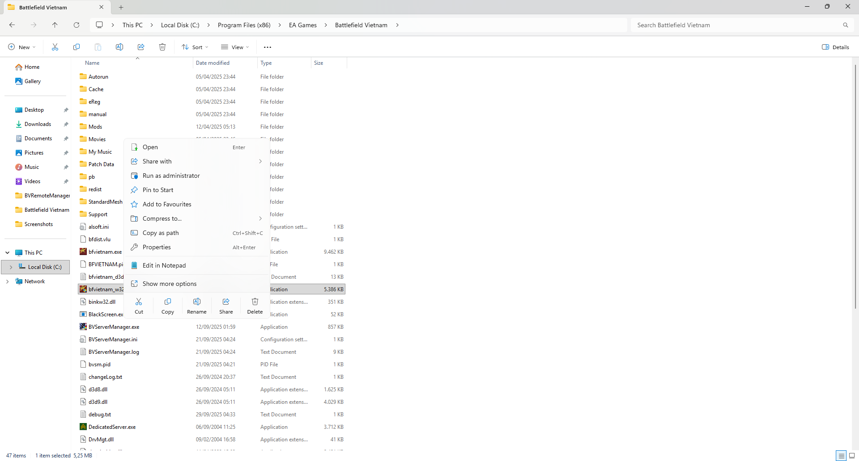Click the vertical scrollbar of file list
Viewport: 859px width, 461px height.
click(855, 188)
